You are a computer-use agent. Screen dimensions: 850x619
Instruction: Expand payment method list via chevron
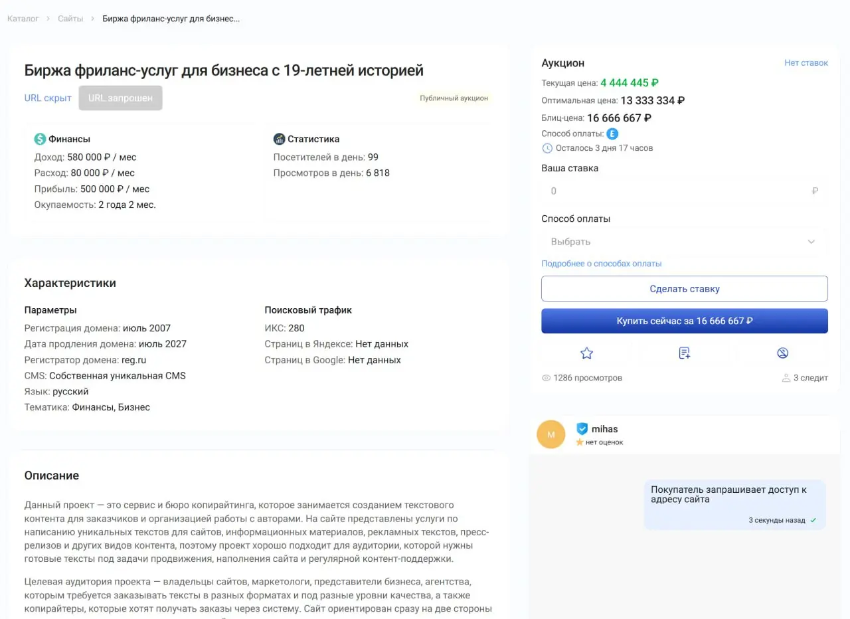point(811,242)
